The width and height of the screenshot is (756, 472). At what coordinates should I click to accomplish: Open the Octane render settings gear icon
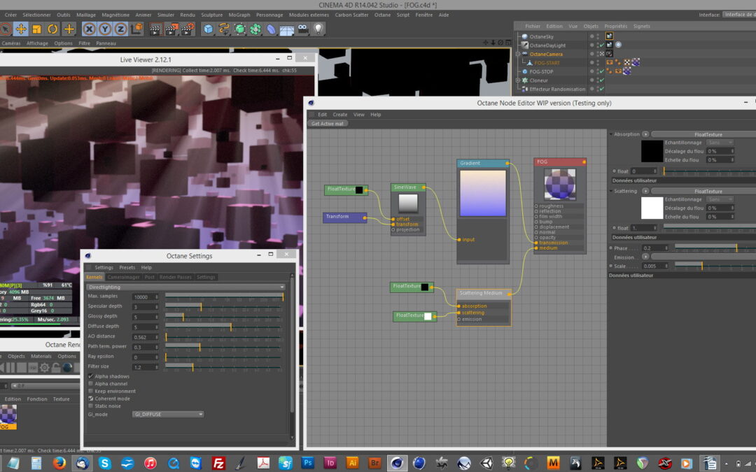pos(44,367)
